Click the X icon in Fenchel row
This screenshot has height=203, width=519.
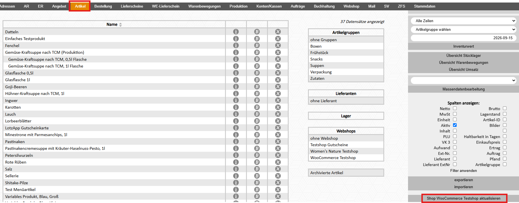[278, 45]
